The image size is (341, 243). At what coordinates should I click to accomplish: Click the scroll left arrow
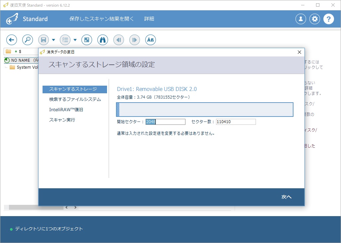(x=66, y=207)
